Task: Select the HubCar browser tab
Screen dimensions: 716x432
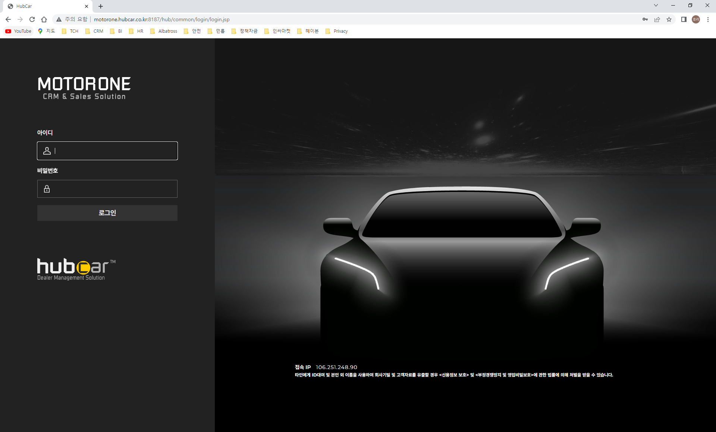Action: pos(48,6)
